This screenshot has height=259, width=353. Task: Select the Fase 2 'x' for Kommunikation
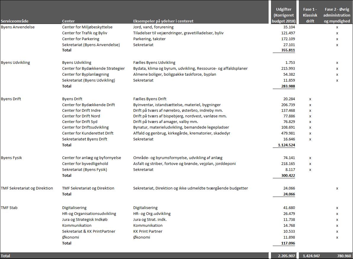tap(337, 226)
